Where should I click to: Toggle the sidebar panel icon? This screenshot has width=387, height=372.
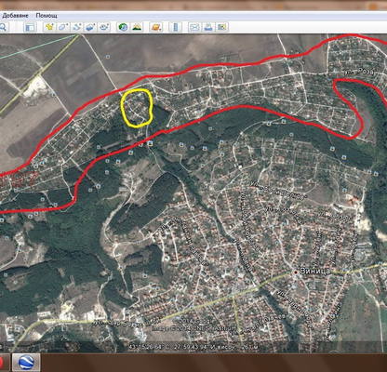point(30,27)
